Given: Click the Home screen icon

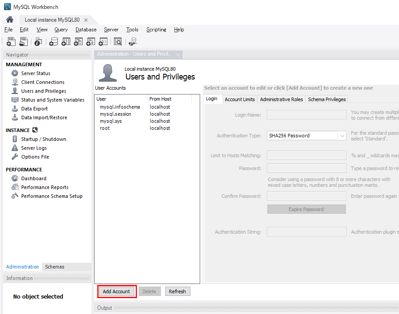Looking at the screenshot, I should 9,20.
